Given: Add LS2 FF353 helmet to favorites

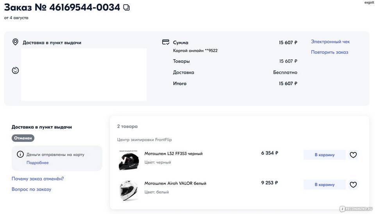Looking at the screenshot, I should pos(353,155).
